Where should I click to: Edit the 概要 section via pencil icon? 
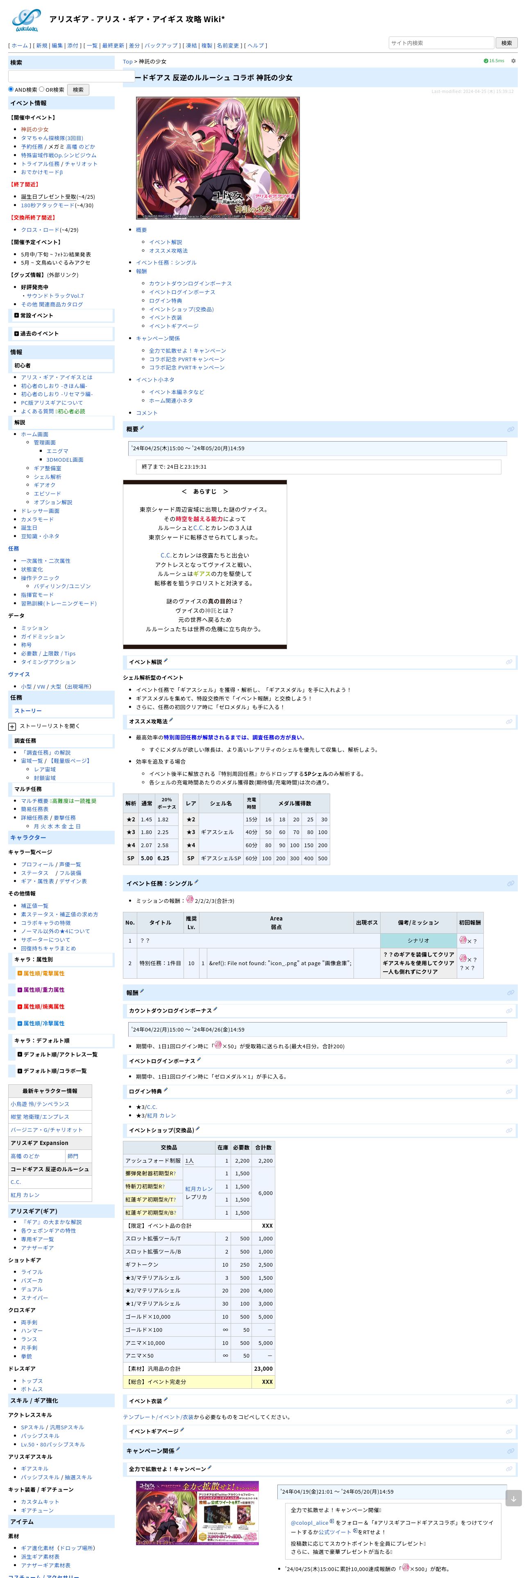[x=142, y=428]
